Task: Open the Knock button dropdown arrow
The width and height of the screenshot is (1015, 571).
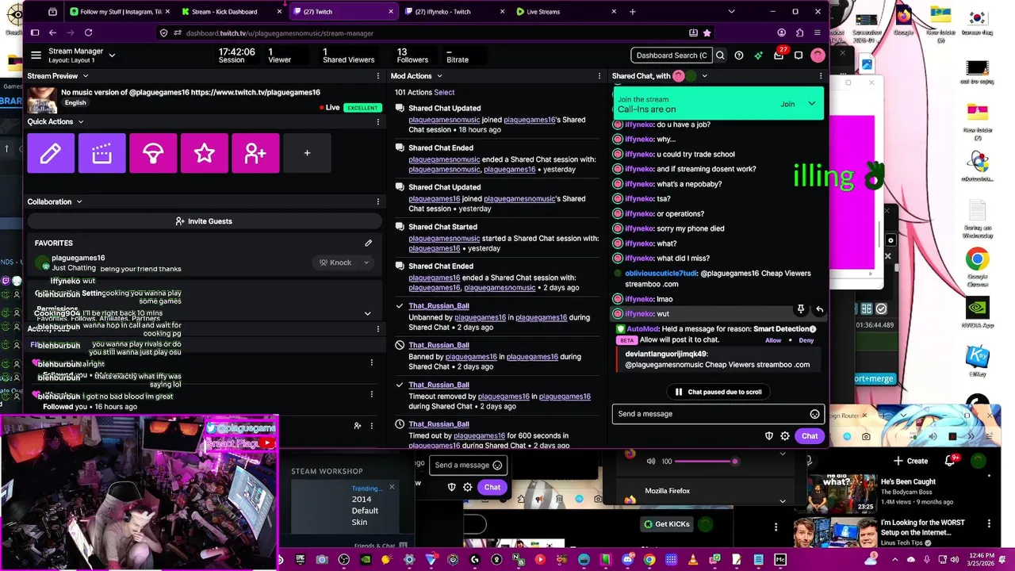Action: 366,263
